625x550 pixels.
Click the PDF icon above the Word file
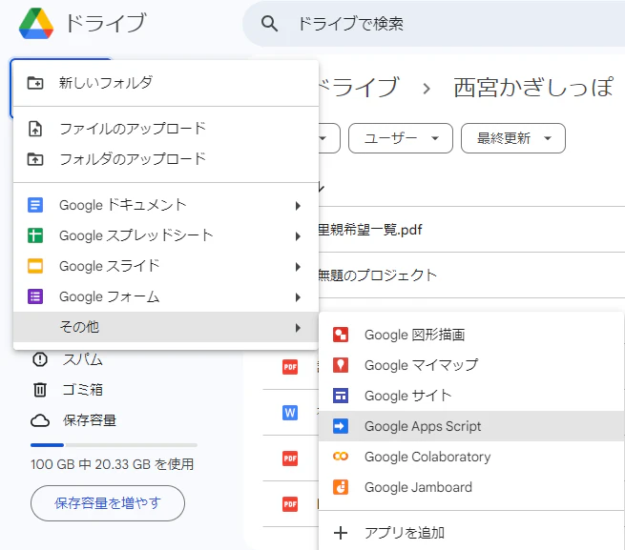pos(290,367)
